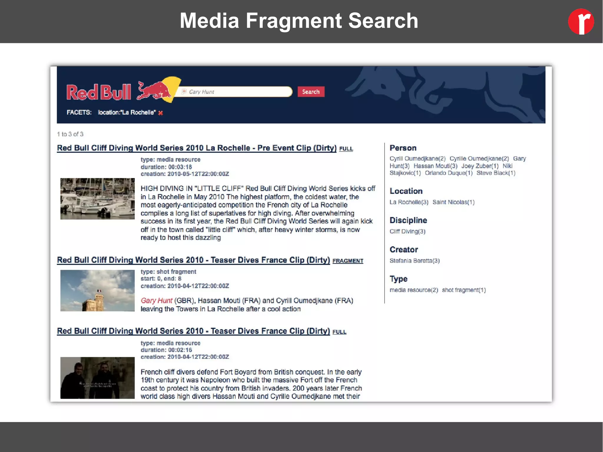Click the '1 to 3 of 3' result count
The width and height of the screenshot is (603, 452).
(70, 134)
